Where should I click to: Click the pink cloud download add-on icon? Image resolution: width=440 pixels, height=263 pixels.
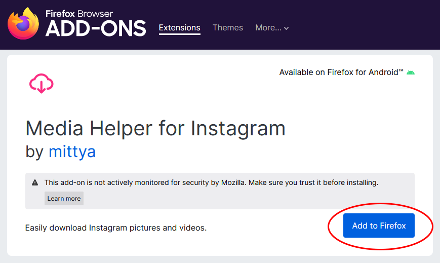(42, 84)
